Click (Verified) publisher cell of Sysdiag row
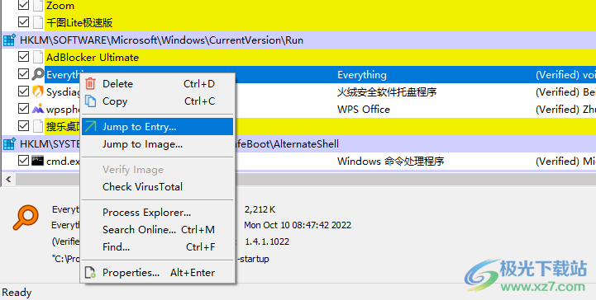Image resolution: width=596 pixels, height=300 pixels. click(565, 92)
